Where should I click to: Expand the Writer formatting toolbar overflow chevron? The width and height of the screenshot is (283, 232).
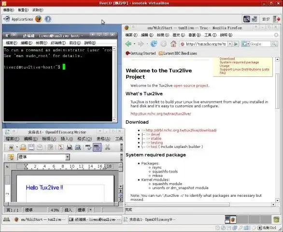click(x=122, y=155)
